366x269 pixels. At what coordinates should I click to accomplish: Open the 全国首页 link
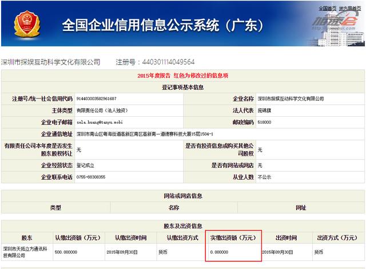(x=327, y=9)
